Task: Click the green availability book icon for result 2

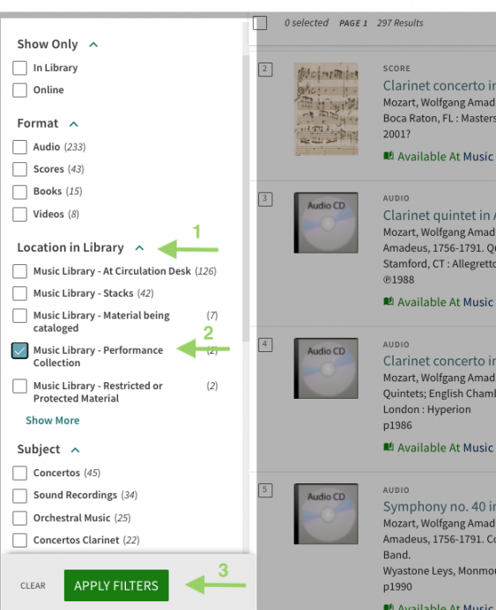Action: point(389,156)
